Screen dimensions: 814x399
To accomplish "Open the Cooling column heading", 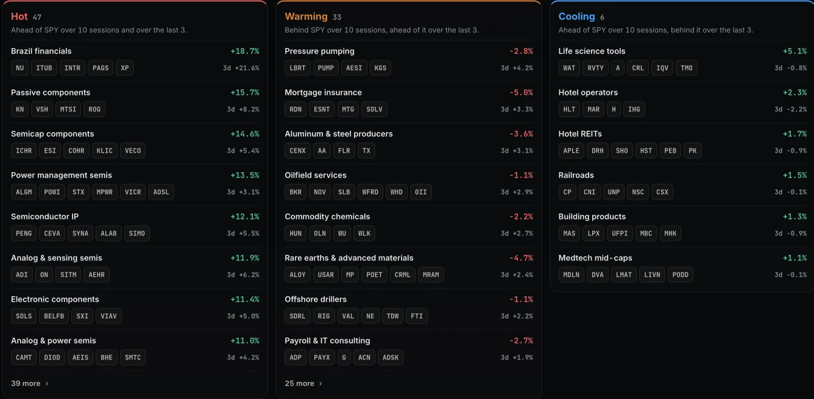I will (576, 16).
